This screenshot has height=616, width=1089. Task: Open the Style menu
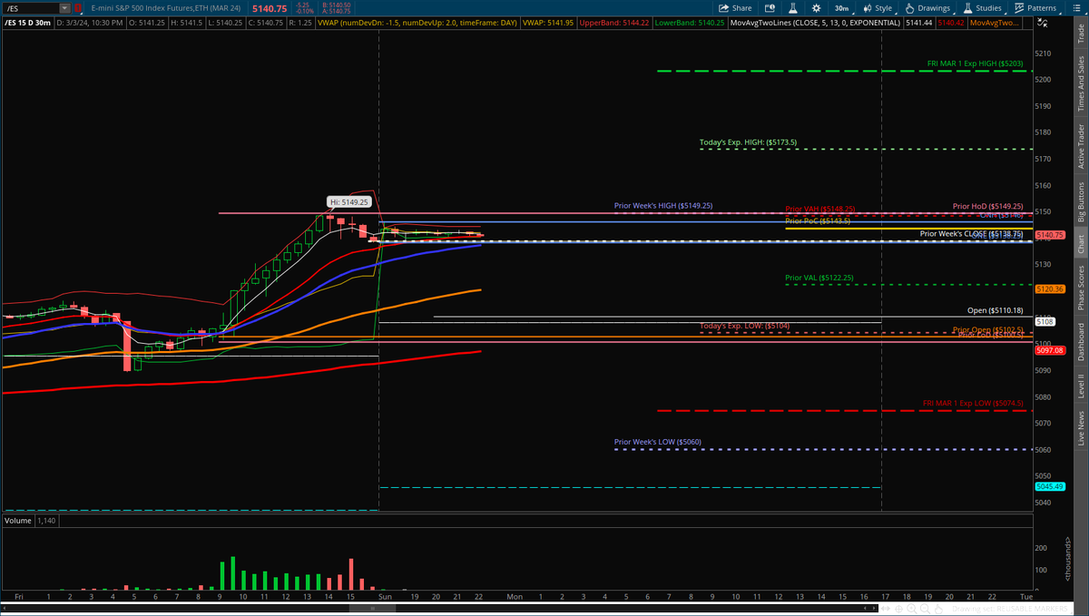(878, 8)
